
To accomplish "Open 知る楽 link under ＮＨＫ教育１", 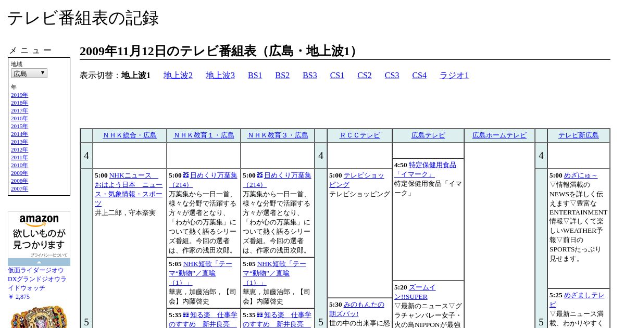I will (x=203, y=319).
